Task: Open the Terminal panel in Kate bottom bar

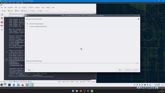Action: (24, 82)
